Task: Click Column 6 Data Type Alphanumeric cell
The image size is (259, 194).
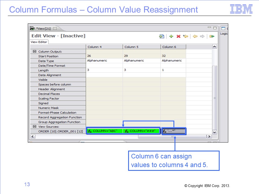Action: [173, 61]
